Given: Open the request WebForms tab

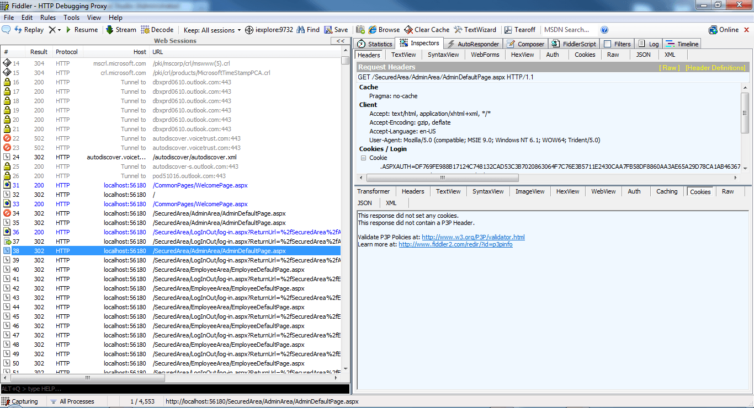Looking at the screenshot, I should click(x=485, y=55).
